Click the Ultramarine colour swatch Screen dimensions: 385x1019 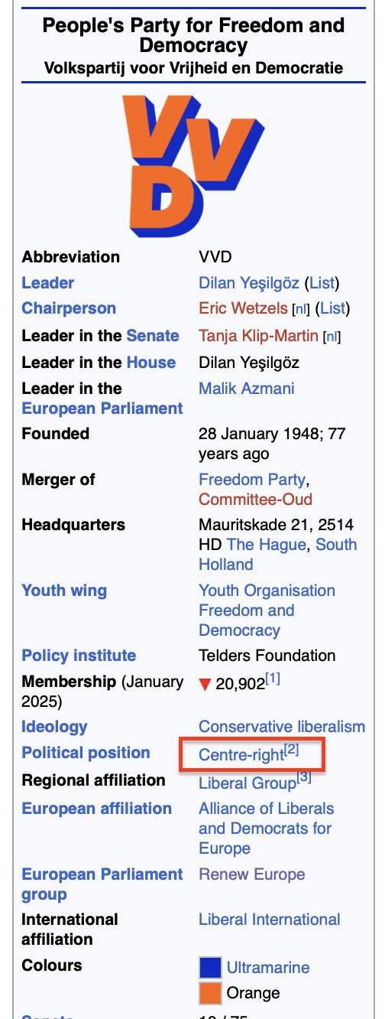click(x=210, y=968)
